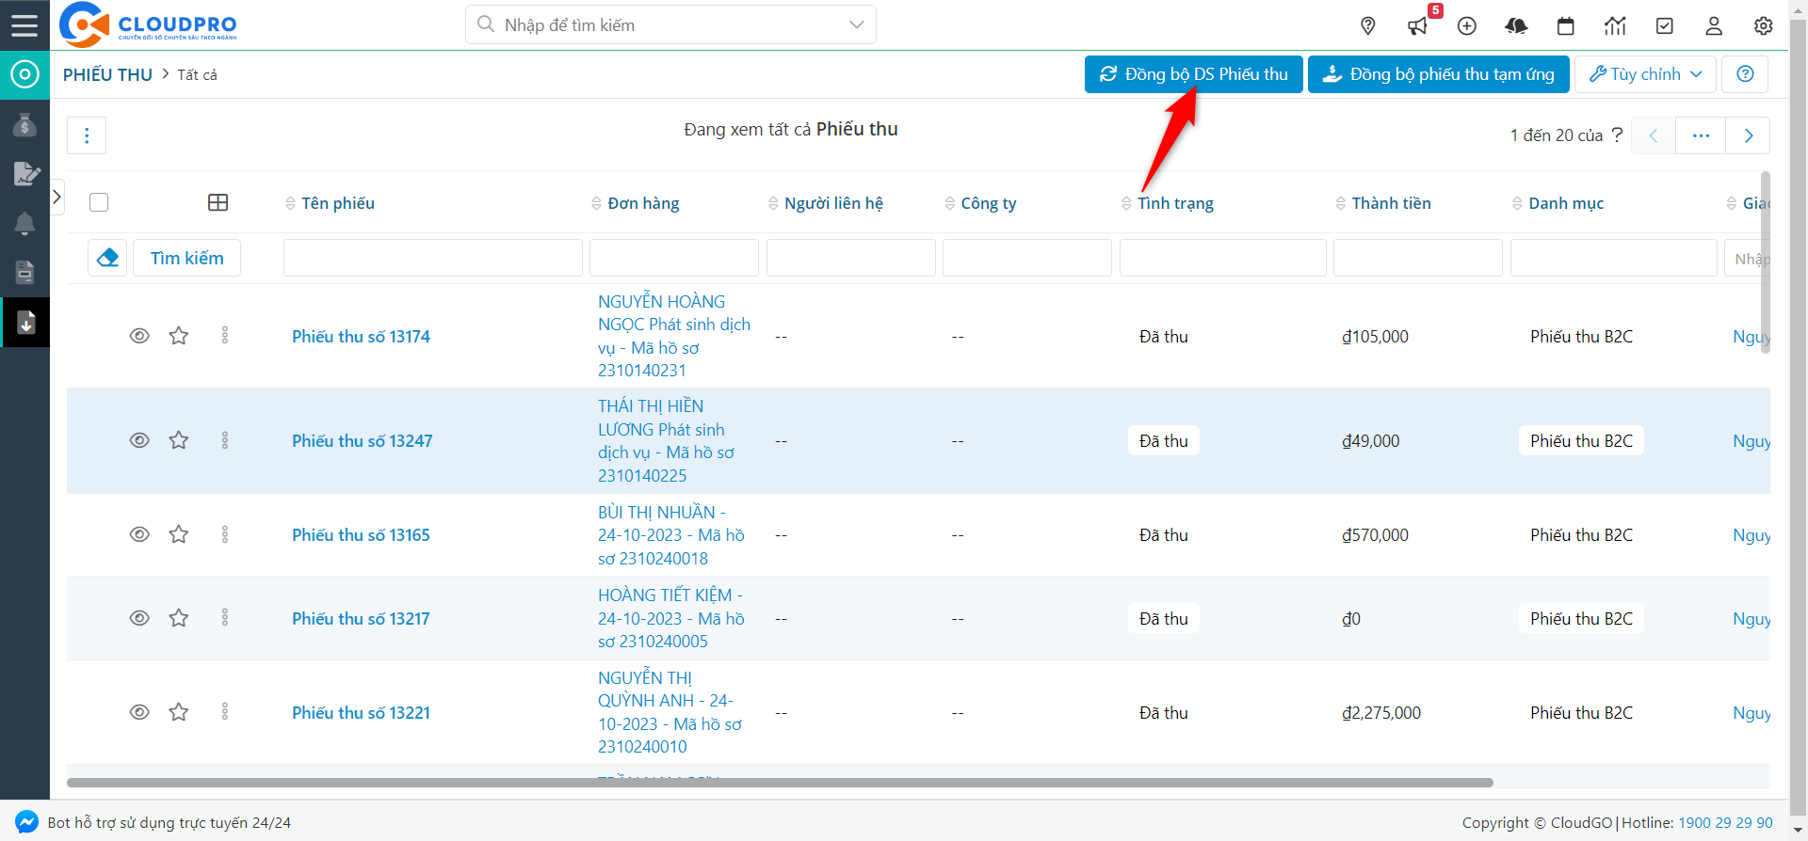Click the sidebar target circle module icon

click(24, 74)
